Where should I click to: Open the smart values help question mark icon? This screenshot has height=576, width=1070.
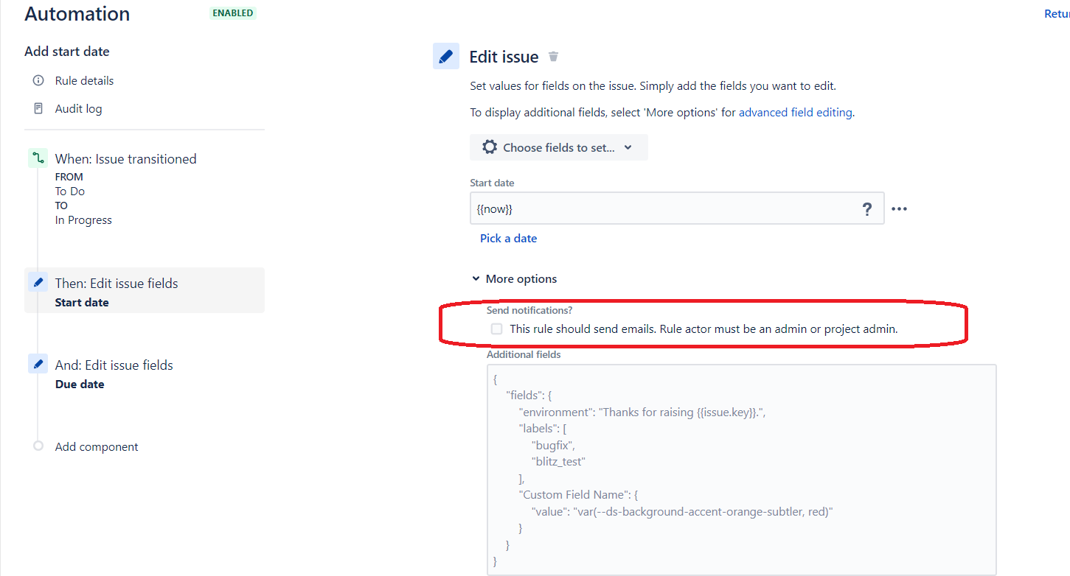point(867,208)
